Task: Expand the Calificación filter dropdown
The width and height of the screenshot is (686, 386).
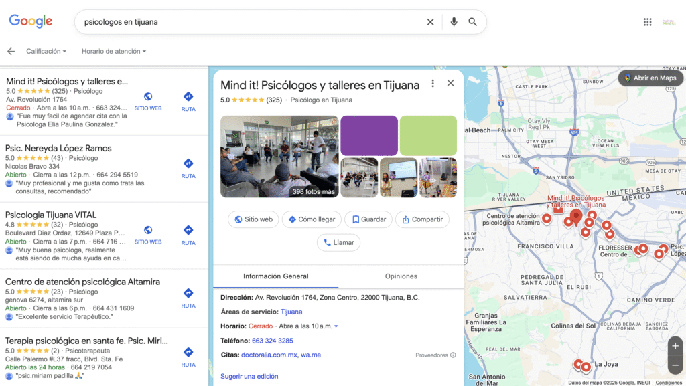Action: (46, 51)
